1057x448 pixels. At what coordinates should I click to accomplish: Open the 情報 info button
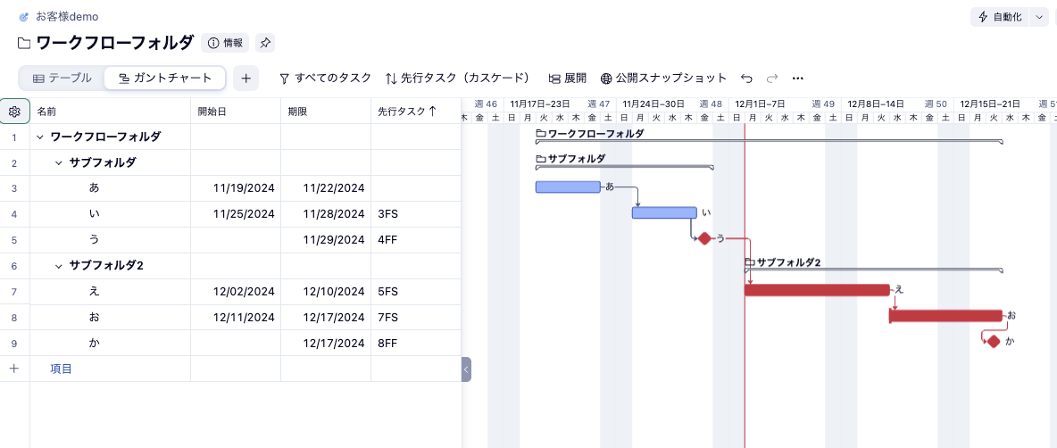point(225,43)
